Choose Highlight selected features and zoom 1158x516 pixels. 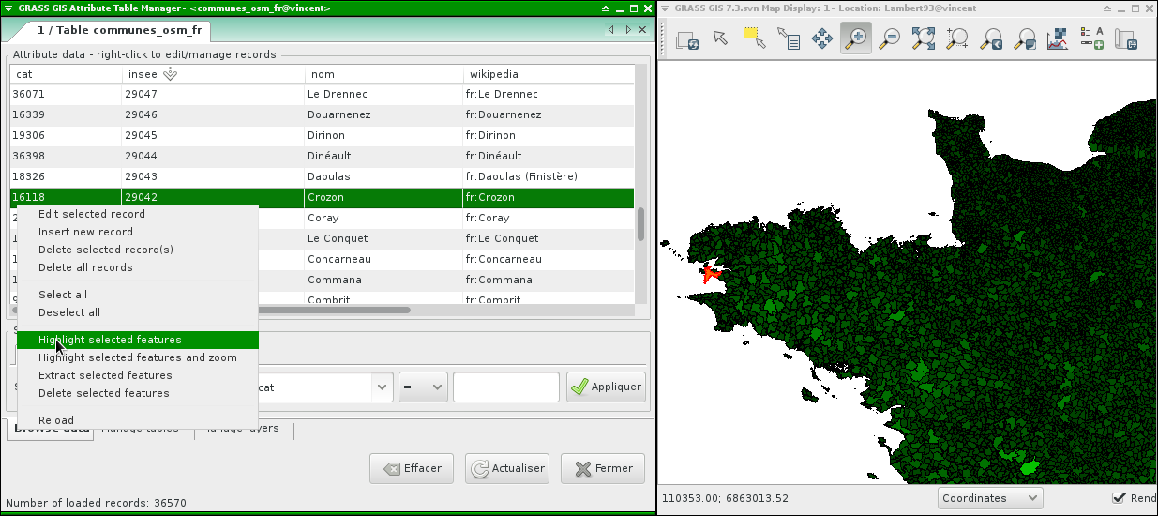(138, 357)
